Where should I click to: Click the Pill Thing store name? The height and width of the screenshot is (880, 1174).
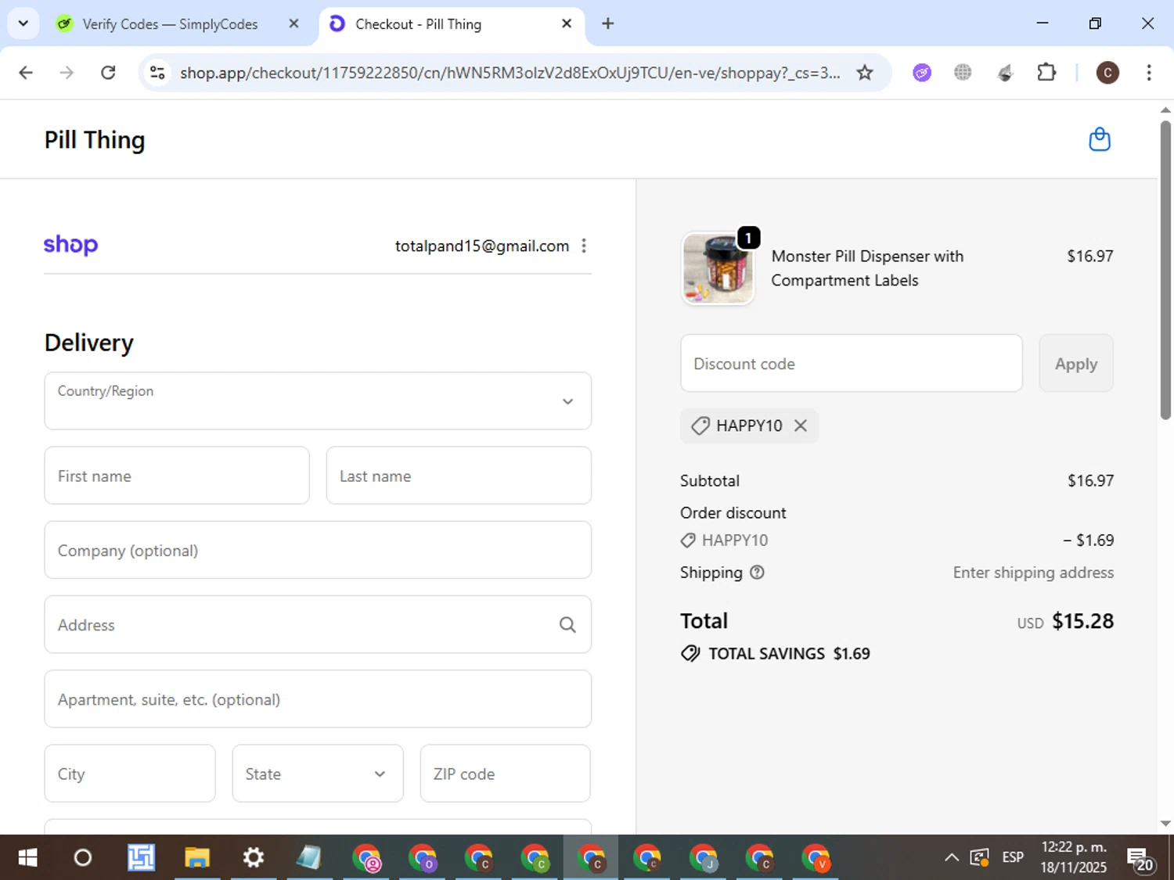(x=95, y=140)
